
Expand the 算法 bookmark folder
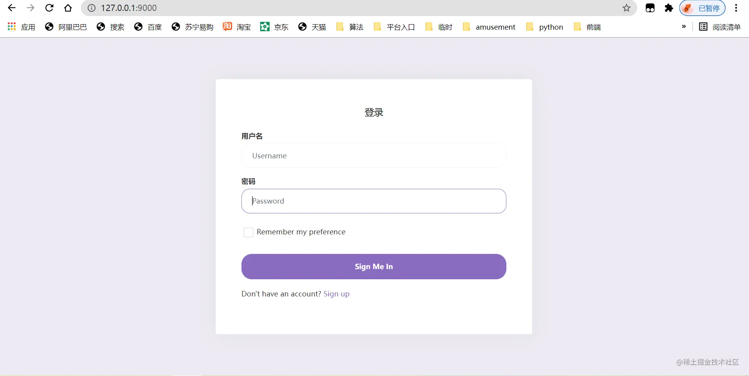tap(350, 27)
